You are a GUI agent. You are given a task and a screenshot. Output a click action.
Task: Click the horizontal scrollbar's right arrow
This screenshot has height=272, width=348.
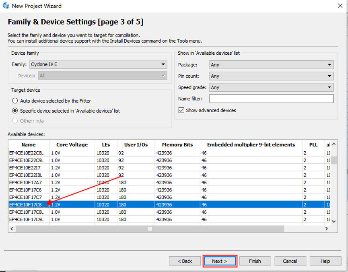pyautogui.click(x=326, y=229)
